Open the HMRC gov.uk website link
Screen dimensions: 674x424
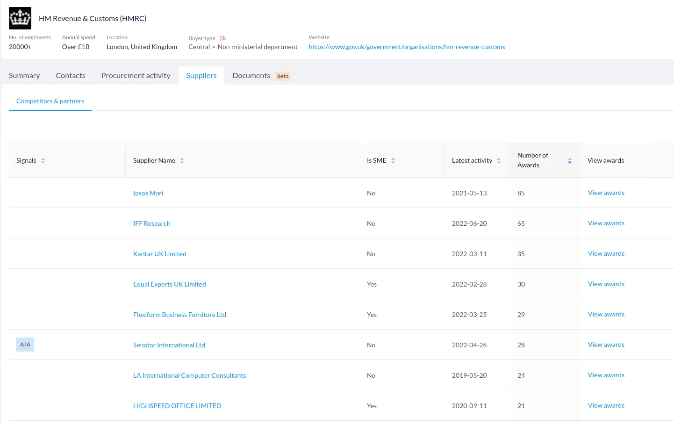tap(407, 47)
